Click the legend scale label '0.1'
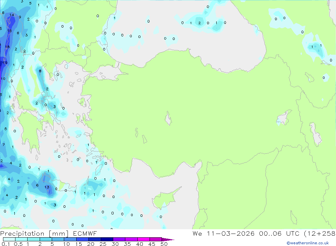This screenshot has height=246, width=336. tap(6, 244)
